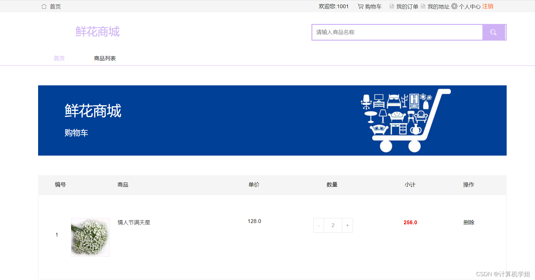Viewport: 535px width, 280px height.
Task: Select the 商品列表 navigation tab
Action: tap(105, 58)
